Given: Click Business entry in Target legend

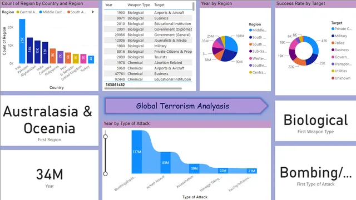Looking at the screenshot, I should point(340,50).
